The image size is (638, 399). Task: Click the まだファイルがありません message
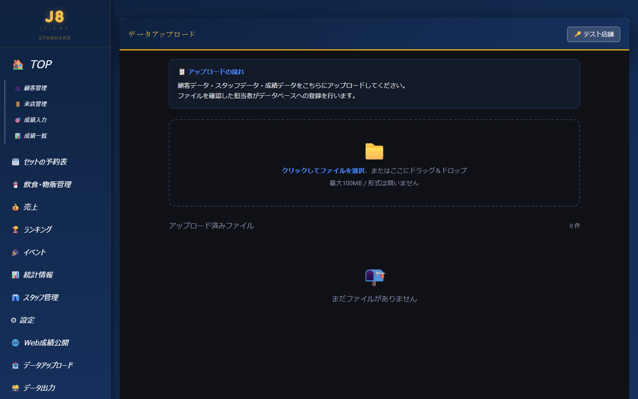click(374, 299)
